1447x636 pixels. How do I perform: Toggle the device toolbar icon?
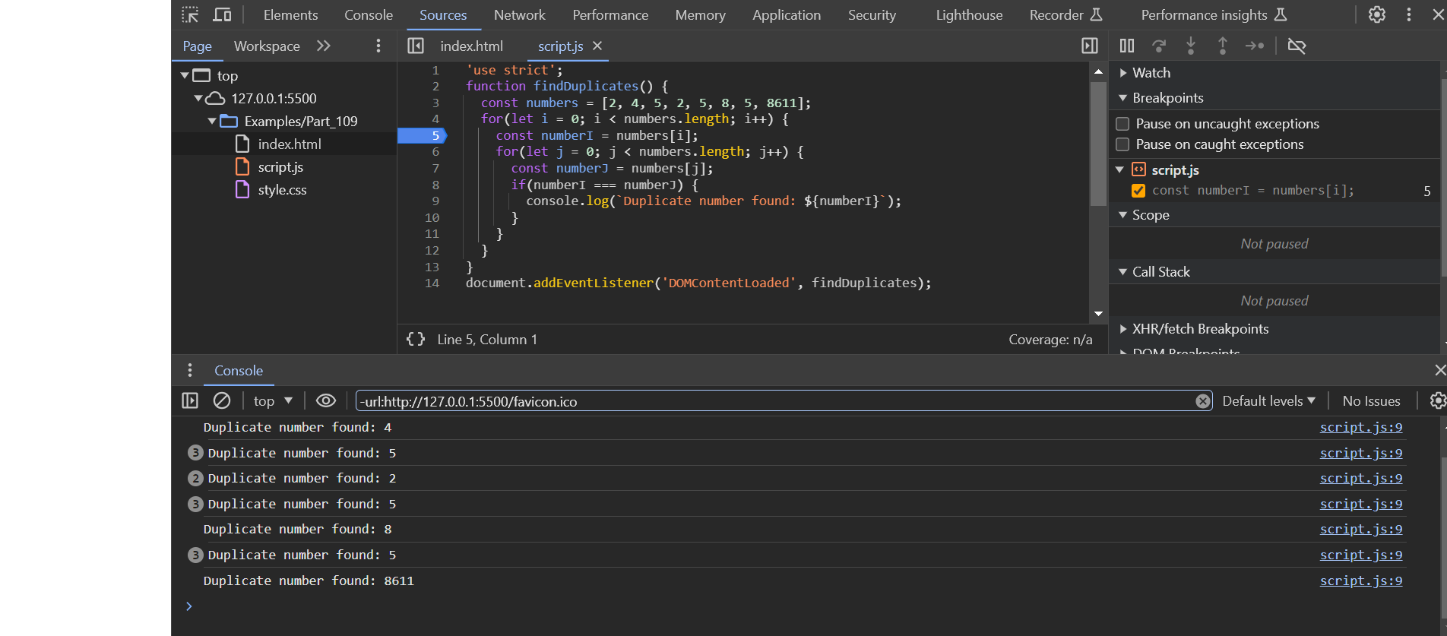coord(222,14)
